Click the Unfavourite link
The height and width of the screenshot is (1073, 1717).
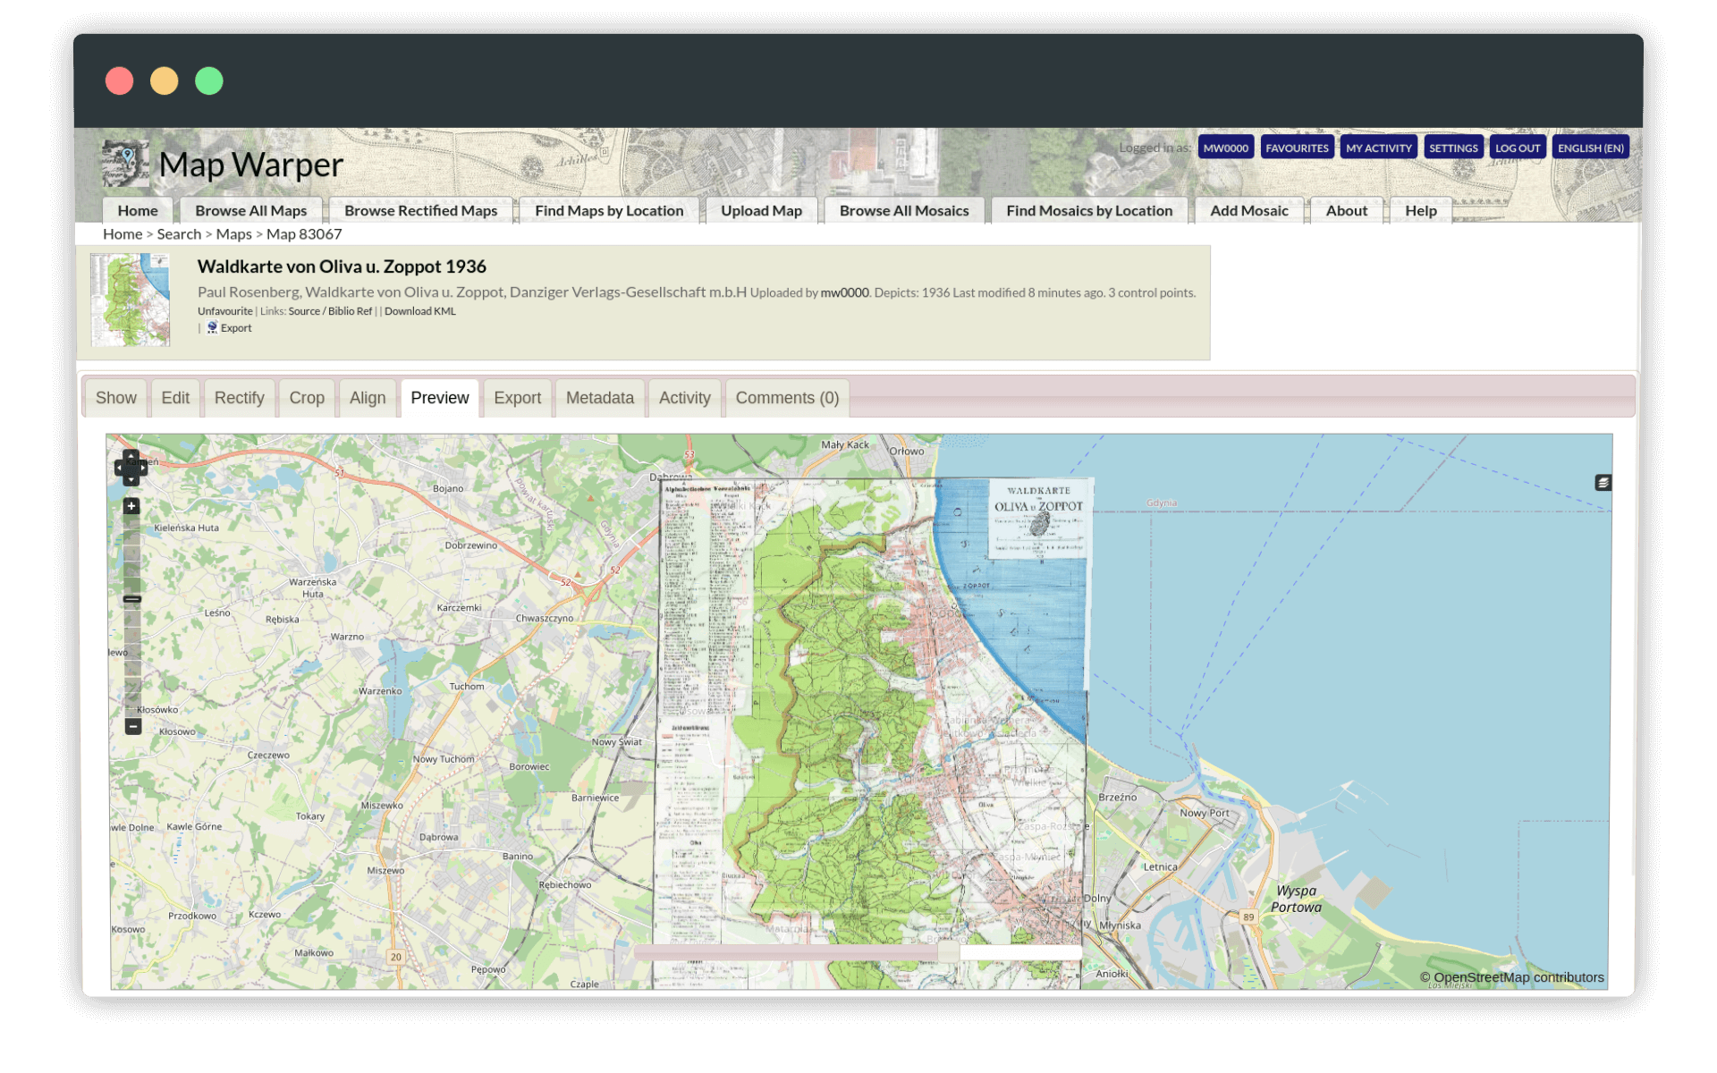tap(225, 311)
